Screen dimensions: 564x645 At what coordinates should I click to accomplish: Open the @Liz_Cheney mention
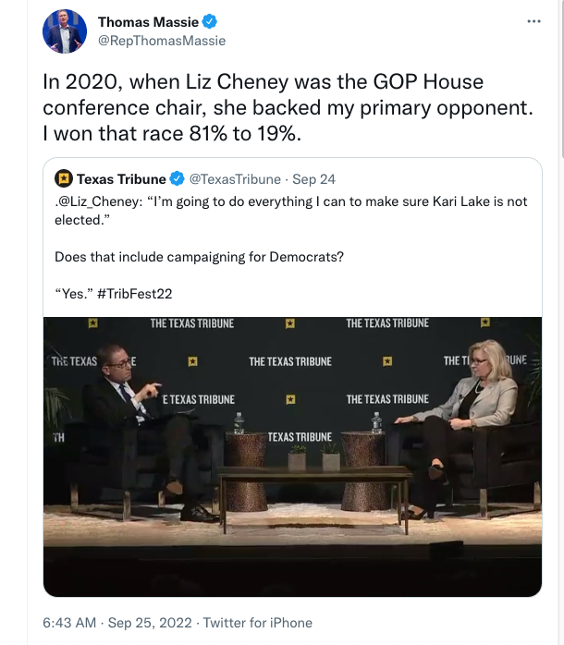tap(95, 201)
